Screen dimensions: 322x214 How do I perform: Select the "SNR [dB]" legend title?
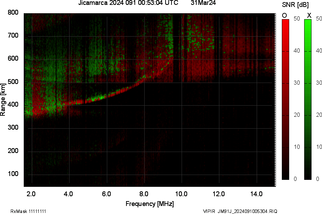(x=296, y=4)
